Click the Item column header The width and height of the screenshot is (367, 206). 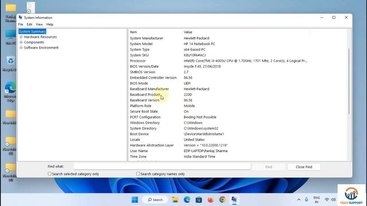tap(155, 32)
